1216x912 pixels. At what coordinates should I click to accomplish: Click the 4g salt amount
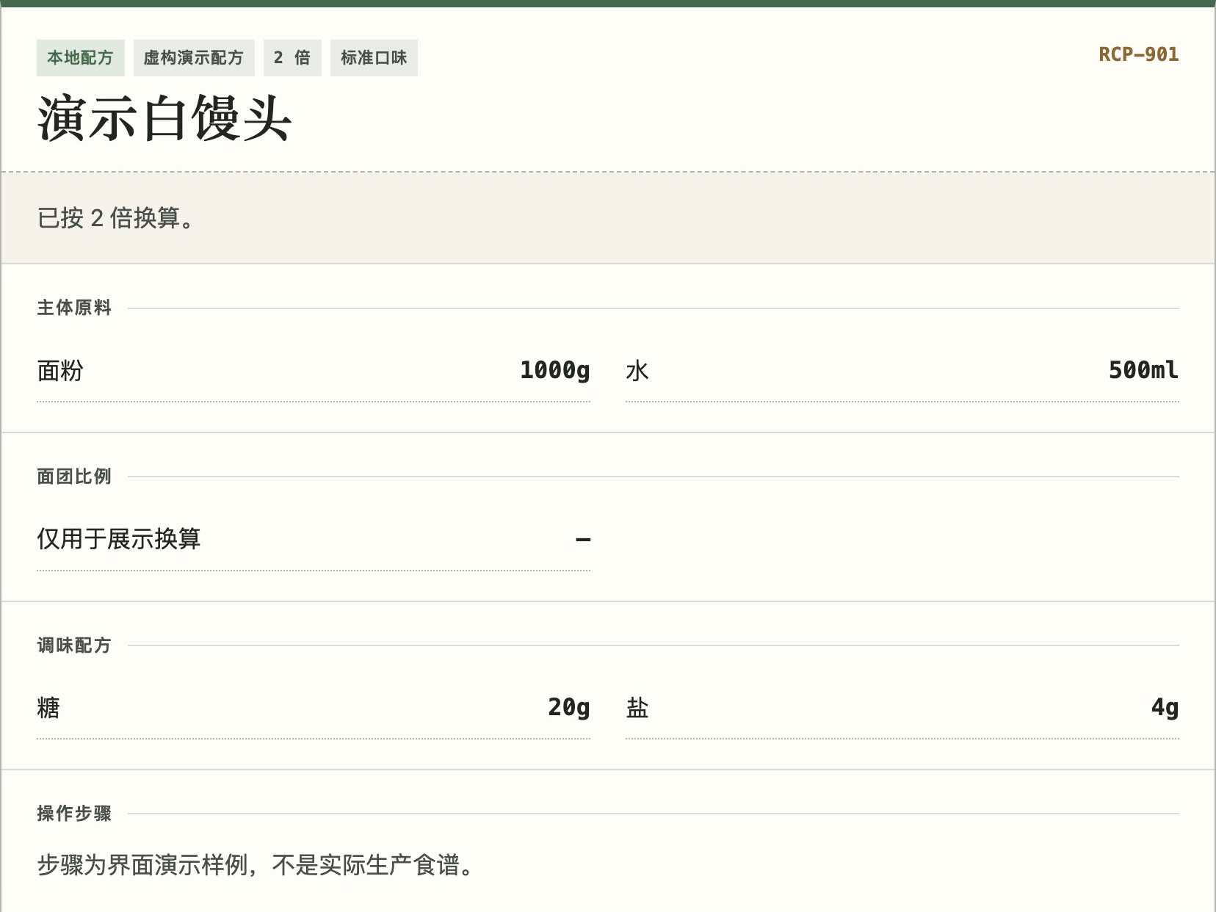pos(1165,707)
